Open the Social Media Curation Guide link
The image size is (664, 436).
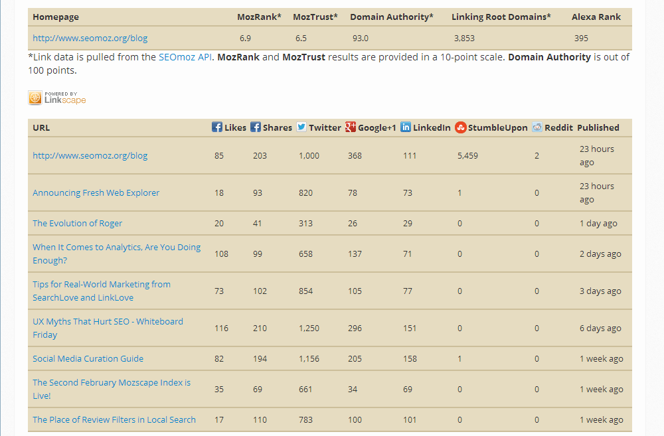(x=88, y=358)
